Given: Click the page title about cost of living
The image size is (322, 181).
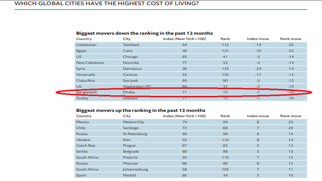Looking at the screenshot, I should pos(107,4).
